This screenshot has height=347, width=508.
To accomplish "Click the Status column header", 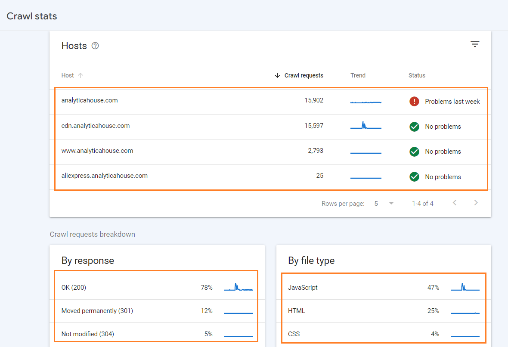I will (x=417, y=75).
